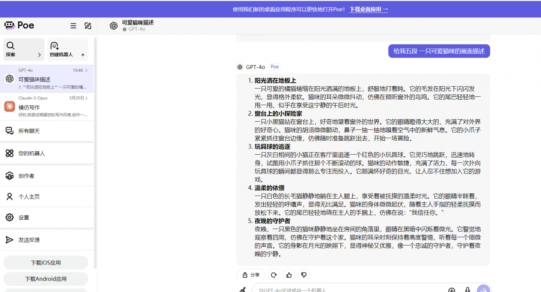Viewport: 541px width, 292px height.
Task: Click the Poe logo icon
Action: point(10,25)
